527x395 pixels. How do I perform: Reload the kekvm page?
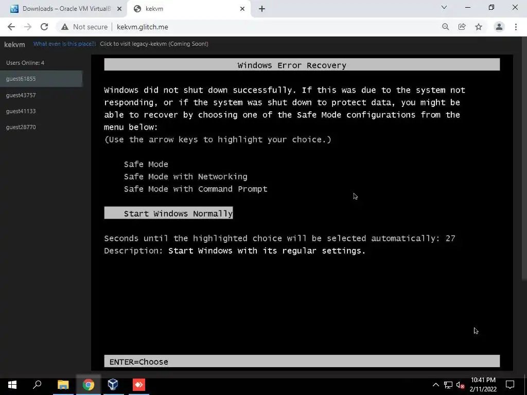click(44, 27)
